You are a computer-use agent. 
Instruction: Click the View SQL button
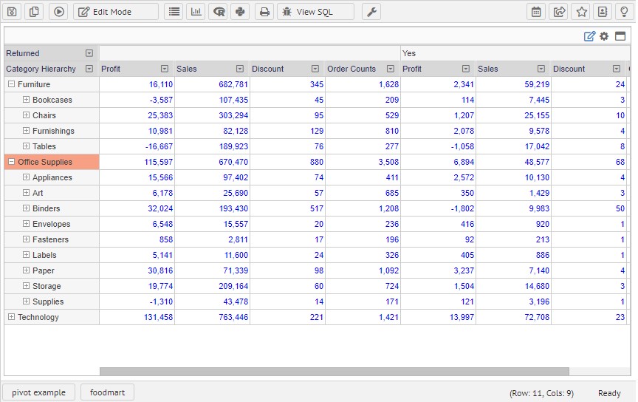pos(315,12)
